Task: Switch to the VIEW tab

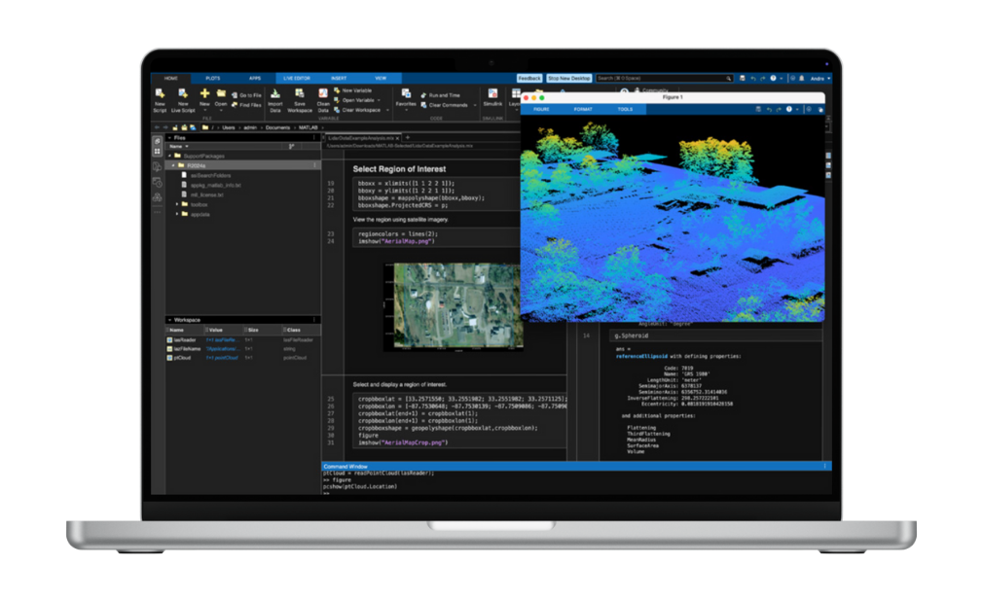Action: pos(381,79)
